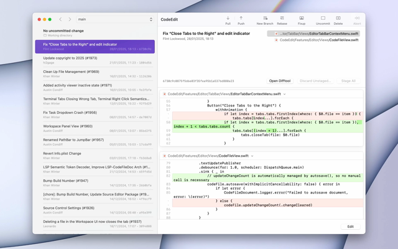Click the Open Difftool button
This screenshot has height=249, width=398.
pyautogui.click(x=280, y=81)
